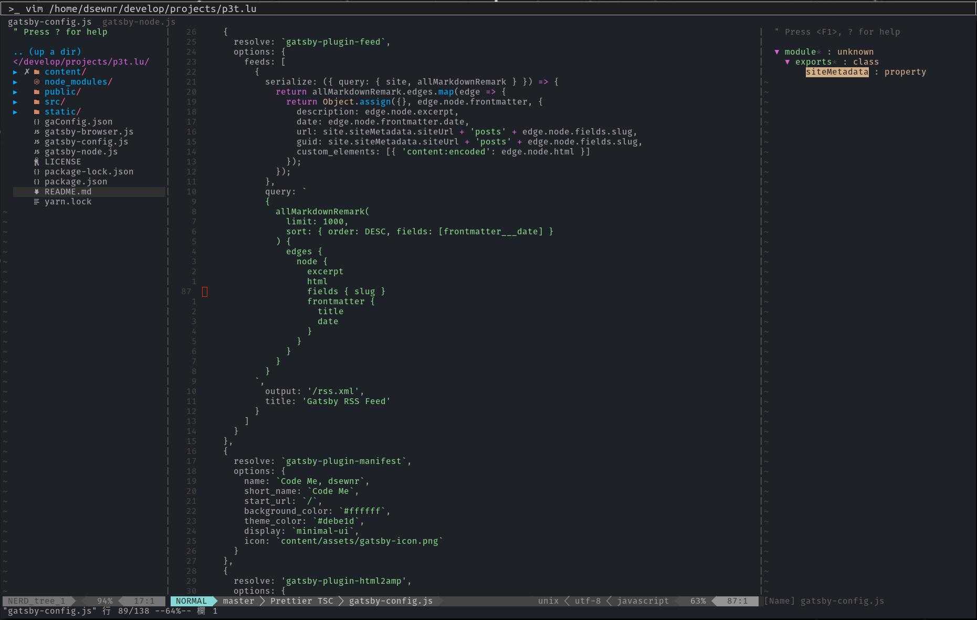Click the Tagbar [Name] gatsby-config.js status

coord(824,601)
